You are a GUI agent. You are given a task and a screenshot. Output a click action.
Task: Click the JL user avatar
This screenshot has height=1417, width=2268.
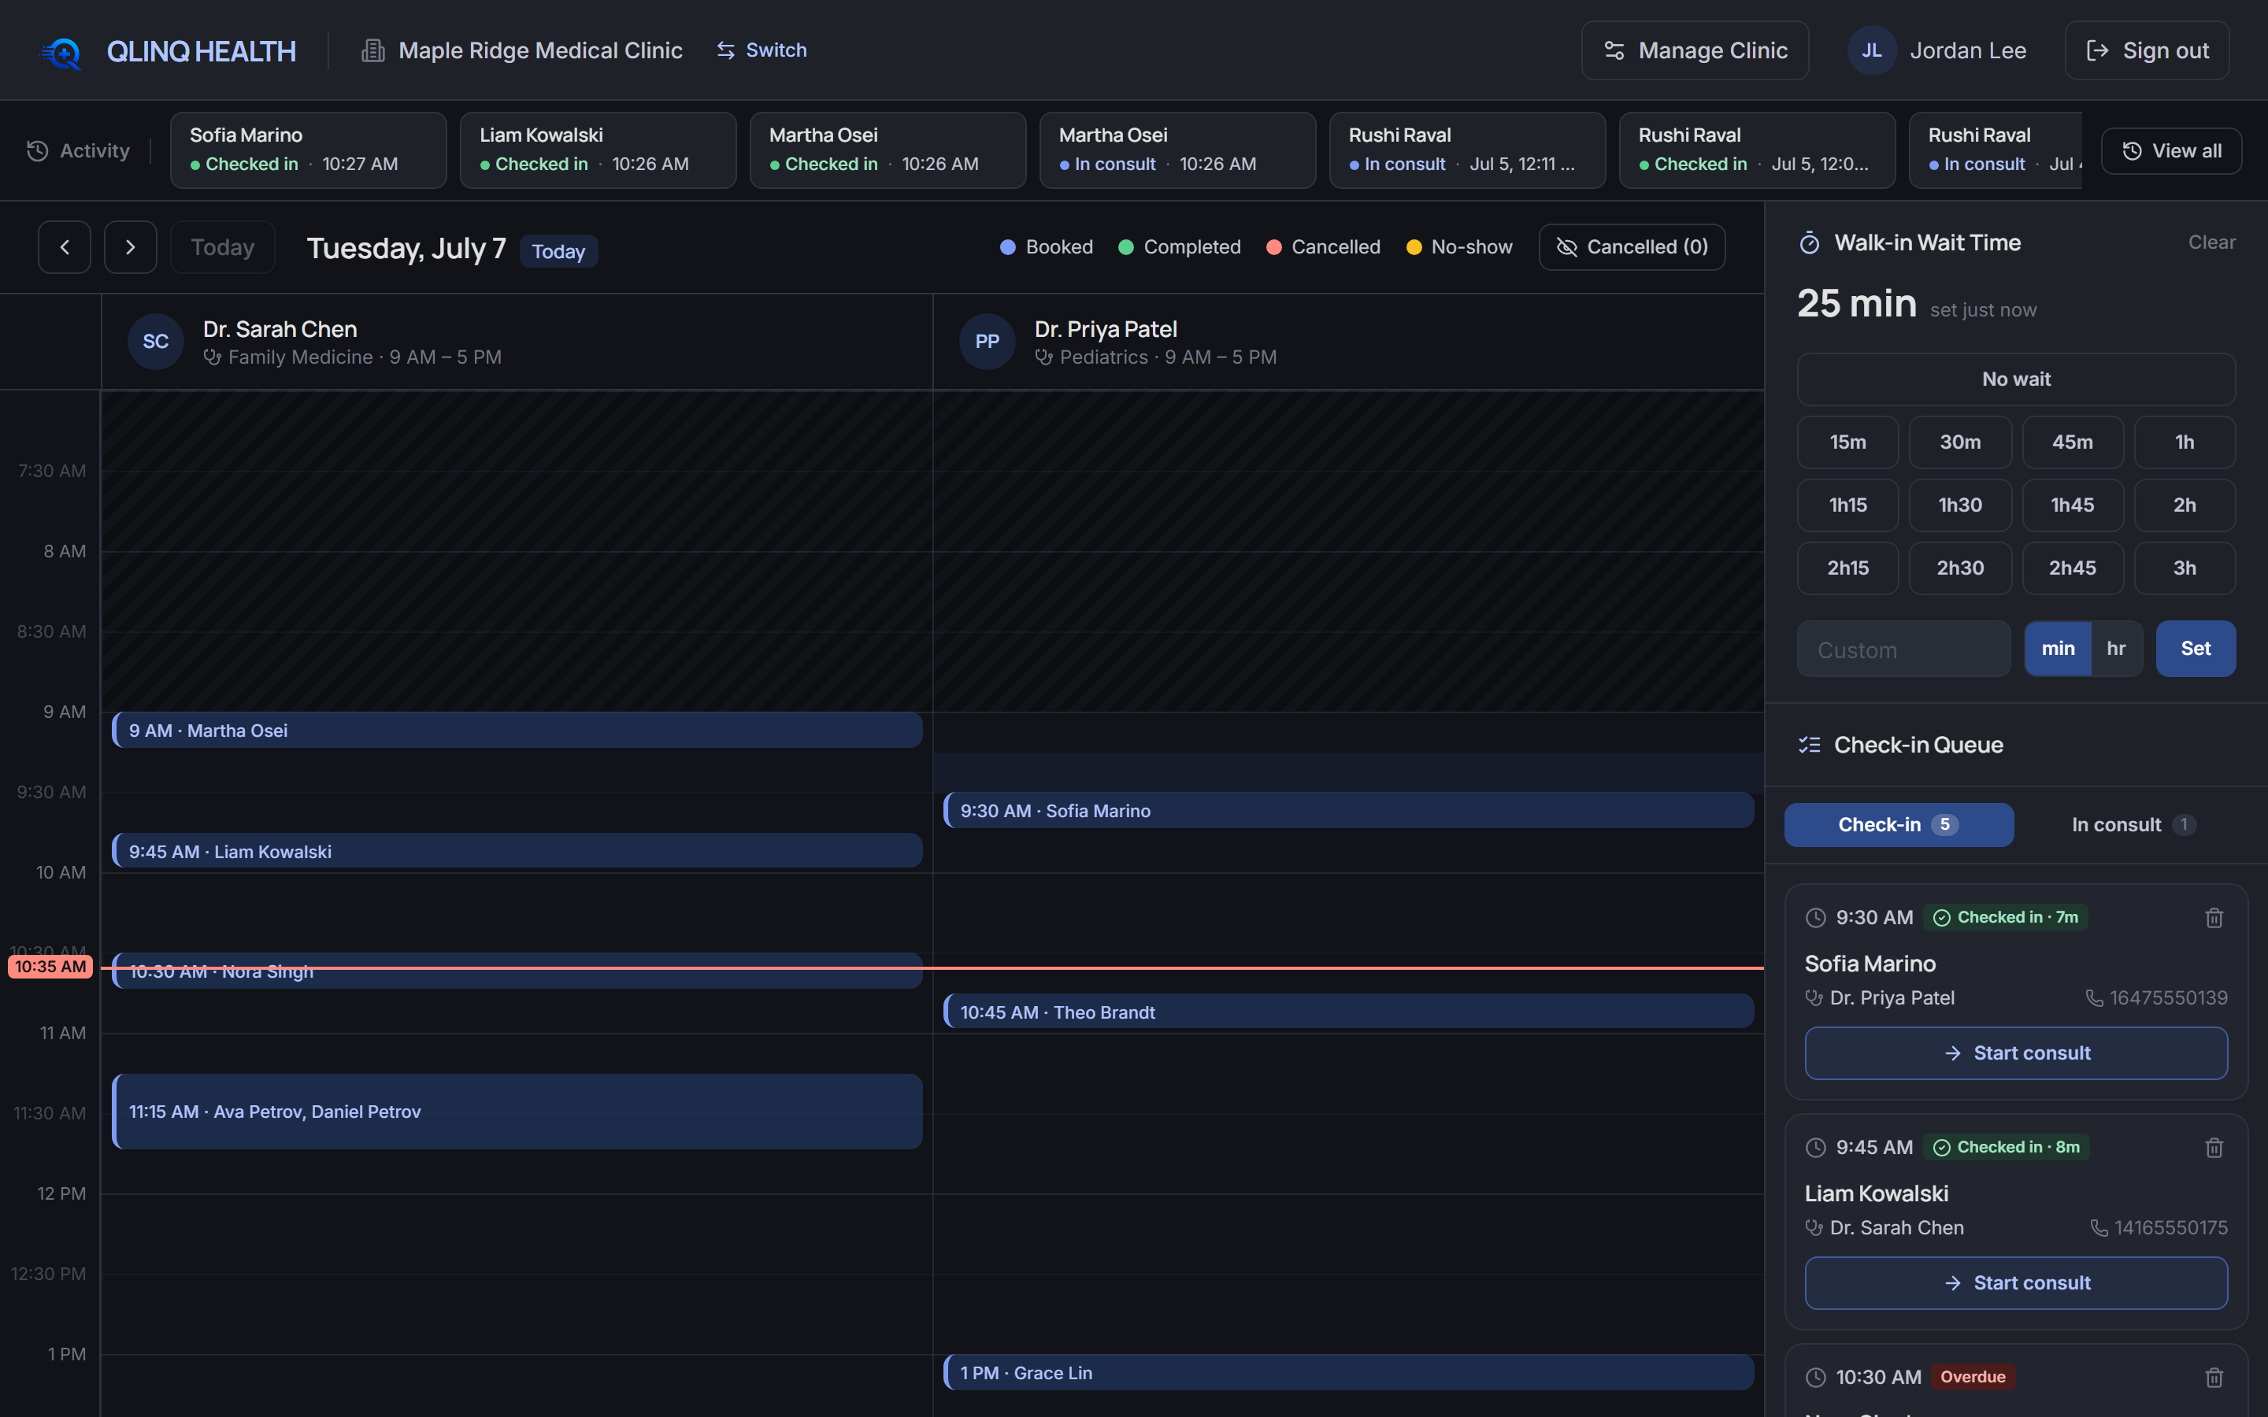coord(1872,50)
